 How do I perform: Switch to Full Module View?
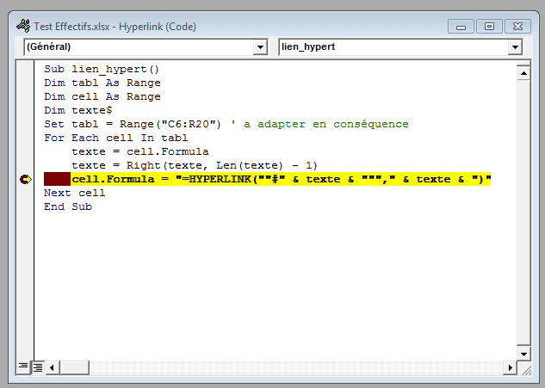coord(38,366)
